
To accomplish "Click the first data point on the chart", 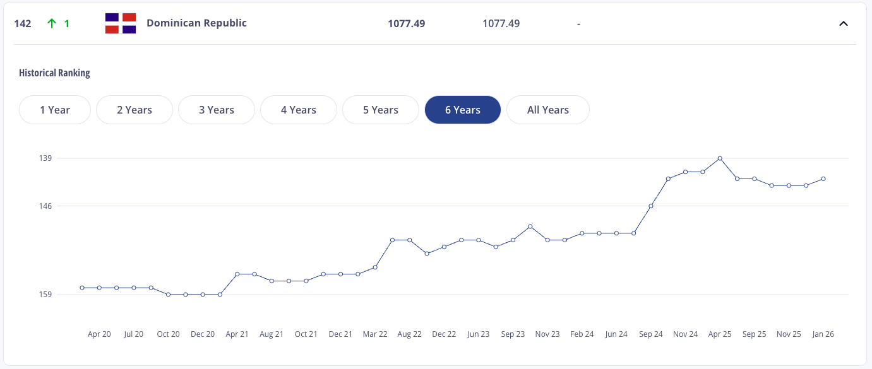I will point(82,288).
